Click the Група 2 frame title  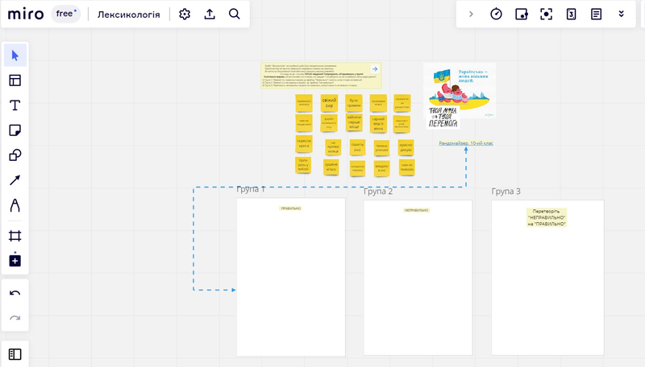[x=378, y=192]
